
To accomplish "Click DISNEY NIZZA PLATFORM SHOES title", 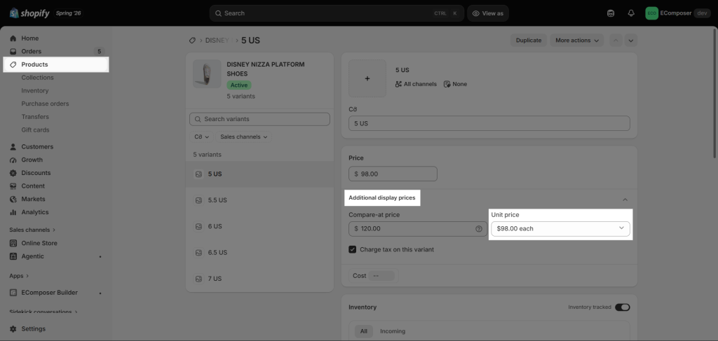I will click(x=266, y=69).
